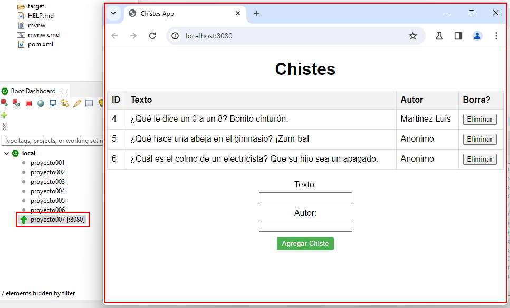The width and height of the screenshot is (510, 308).
Task: Open Chrome three-dot menu
Action: tap(496, 36)
